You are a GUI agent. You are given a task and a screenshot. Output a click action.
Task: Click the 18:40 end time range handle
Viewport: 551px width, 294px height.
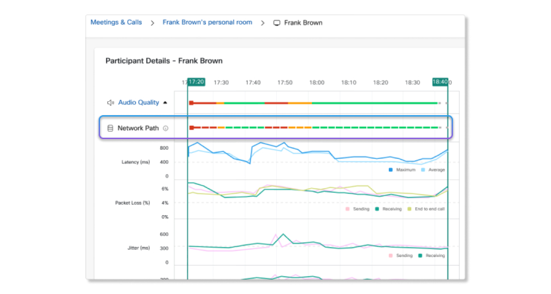tap(440, 82)
